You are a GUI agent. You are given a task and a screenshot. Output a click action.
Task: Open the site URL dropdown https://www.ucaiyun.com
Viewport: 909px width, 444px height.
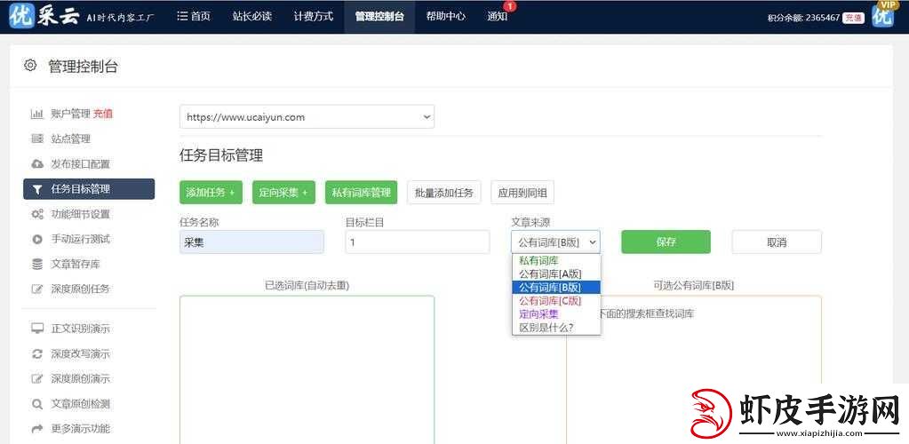pyautogui.click(x=307, y=117)
